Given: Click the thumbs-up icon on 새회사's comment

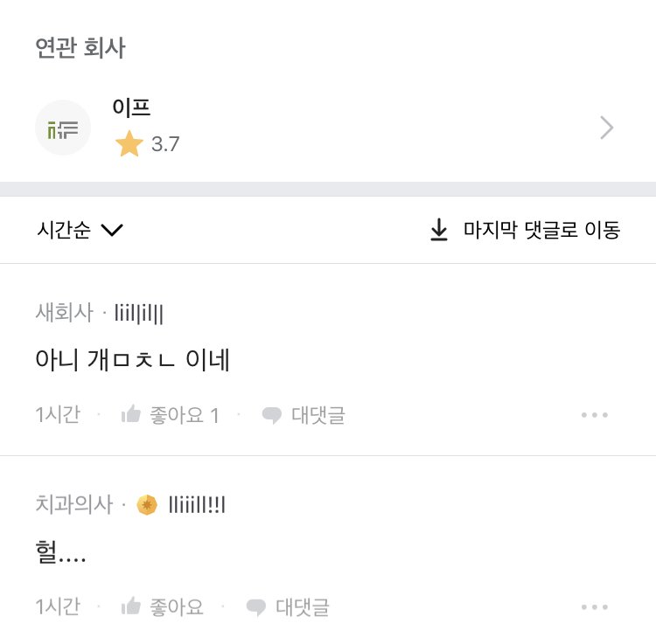Looking at the screenshot, I should (131, 415).
